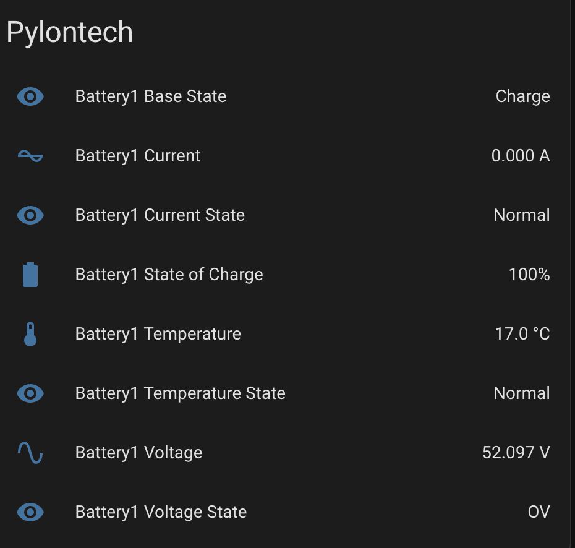The height and width of the screenshot is (548, 575).
Task: Open the Battery1 Temperature entity
Action: [x=158, y=334]
